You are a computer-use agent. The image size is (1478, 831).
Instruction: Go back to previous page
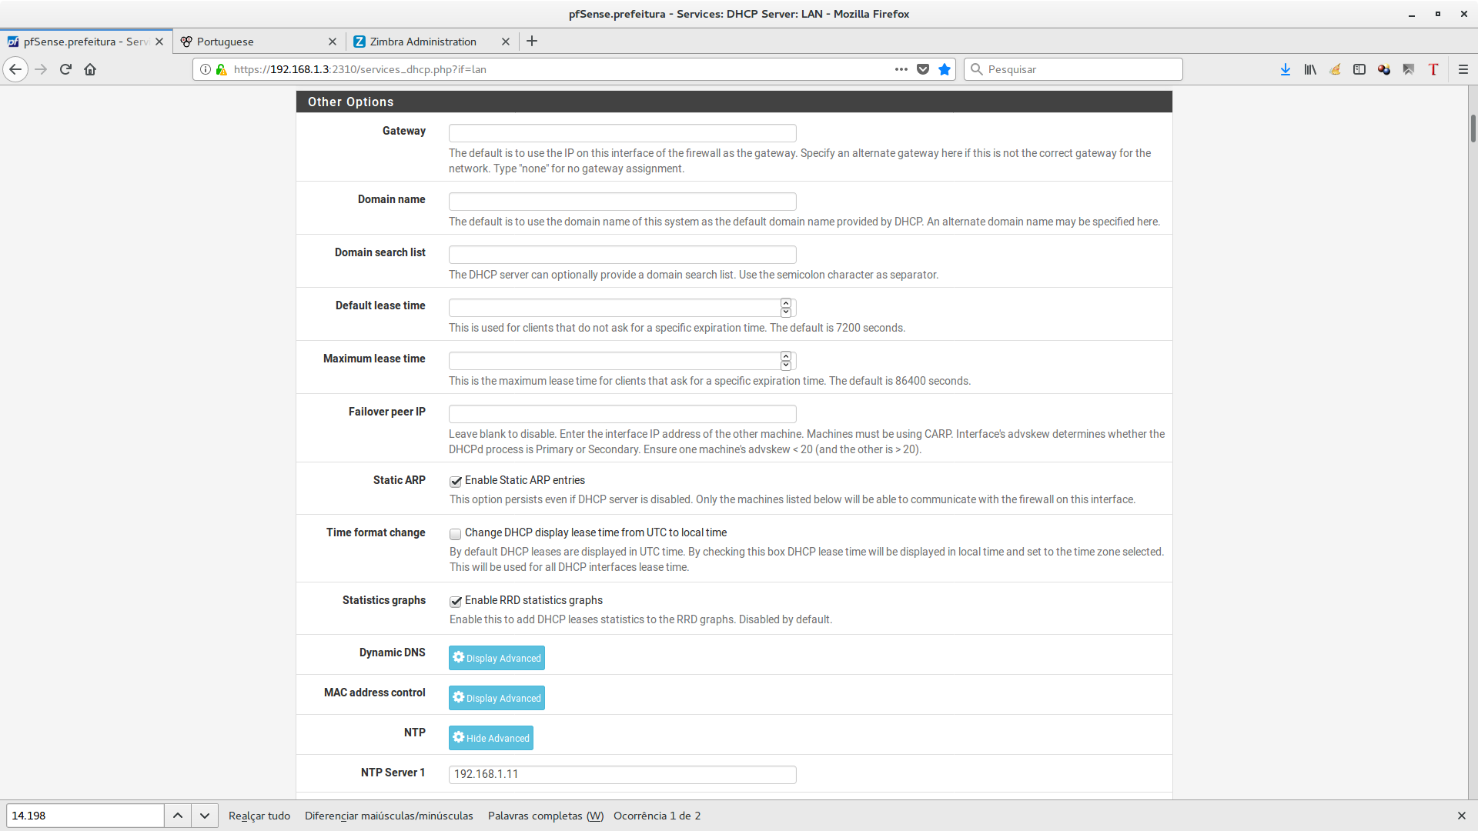15,69
